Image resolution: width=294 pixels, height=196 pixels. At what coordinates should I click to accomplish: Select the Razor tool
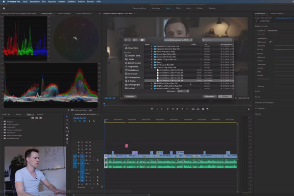(67, 128)
